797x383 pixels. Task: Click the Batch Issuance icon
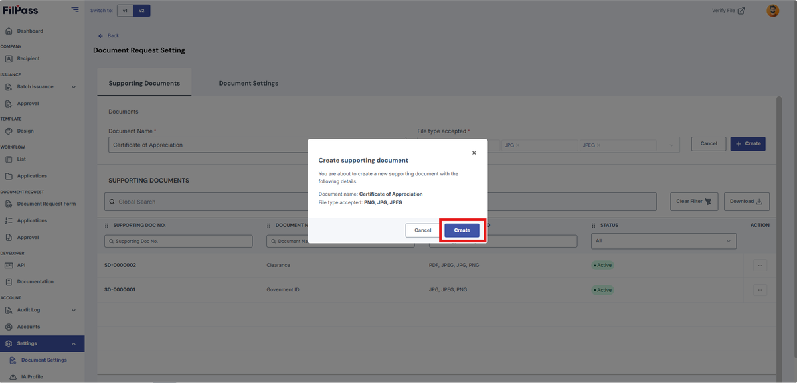(x=9, y=87)
